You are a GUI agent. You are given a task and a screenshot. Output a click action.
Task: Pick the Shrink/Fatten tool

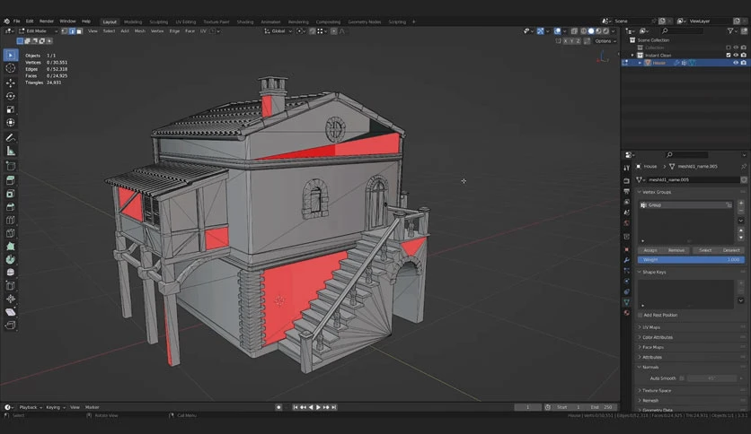(x=10, y=299)
